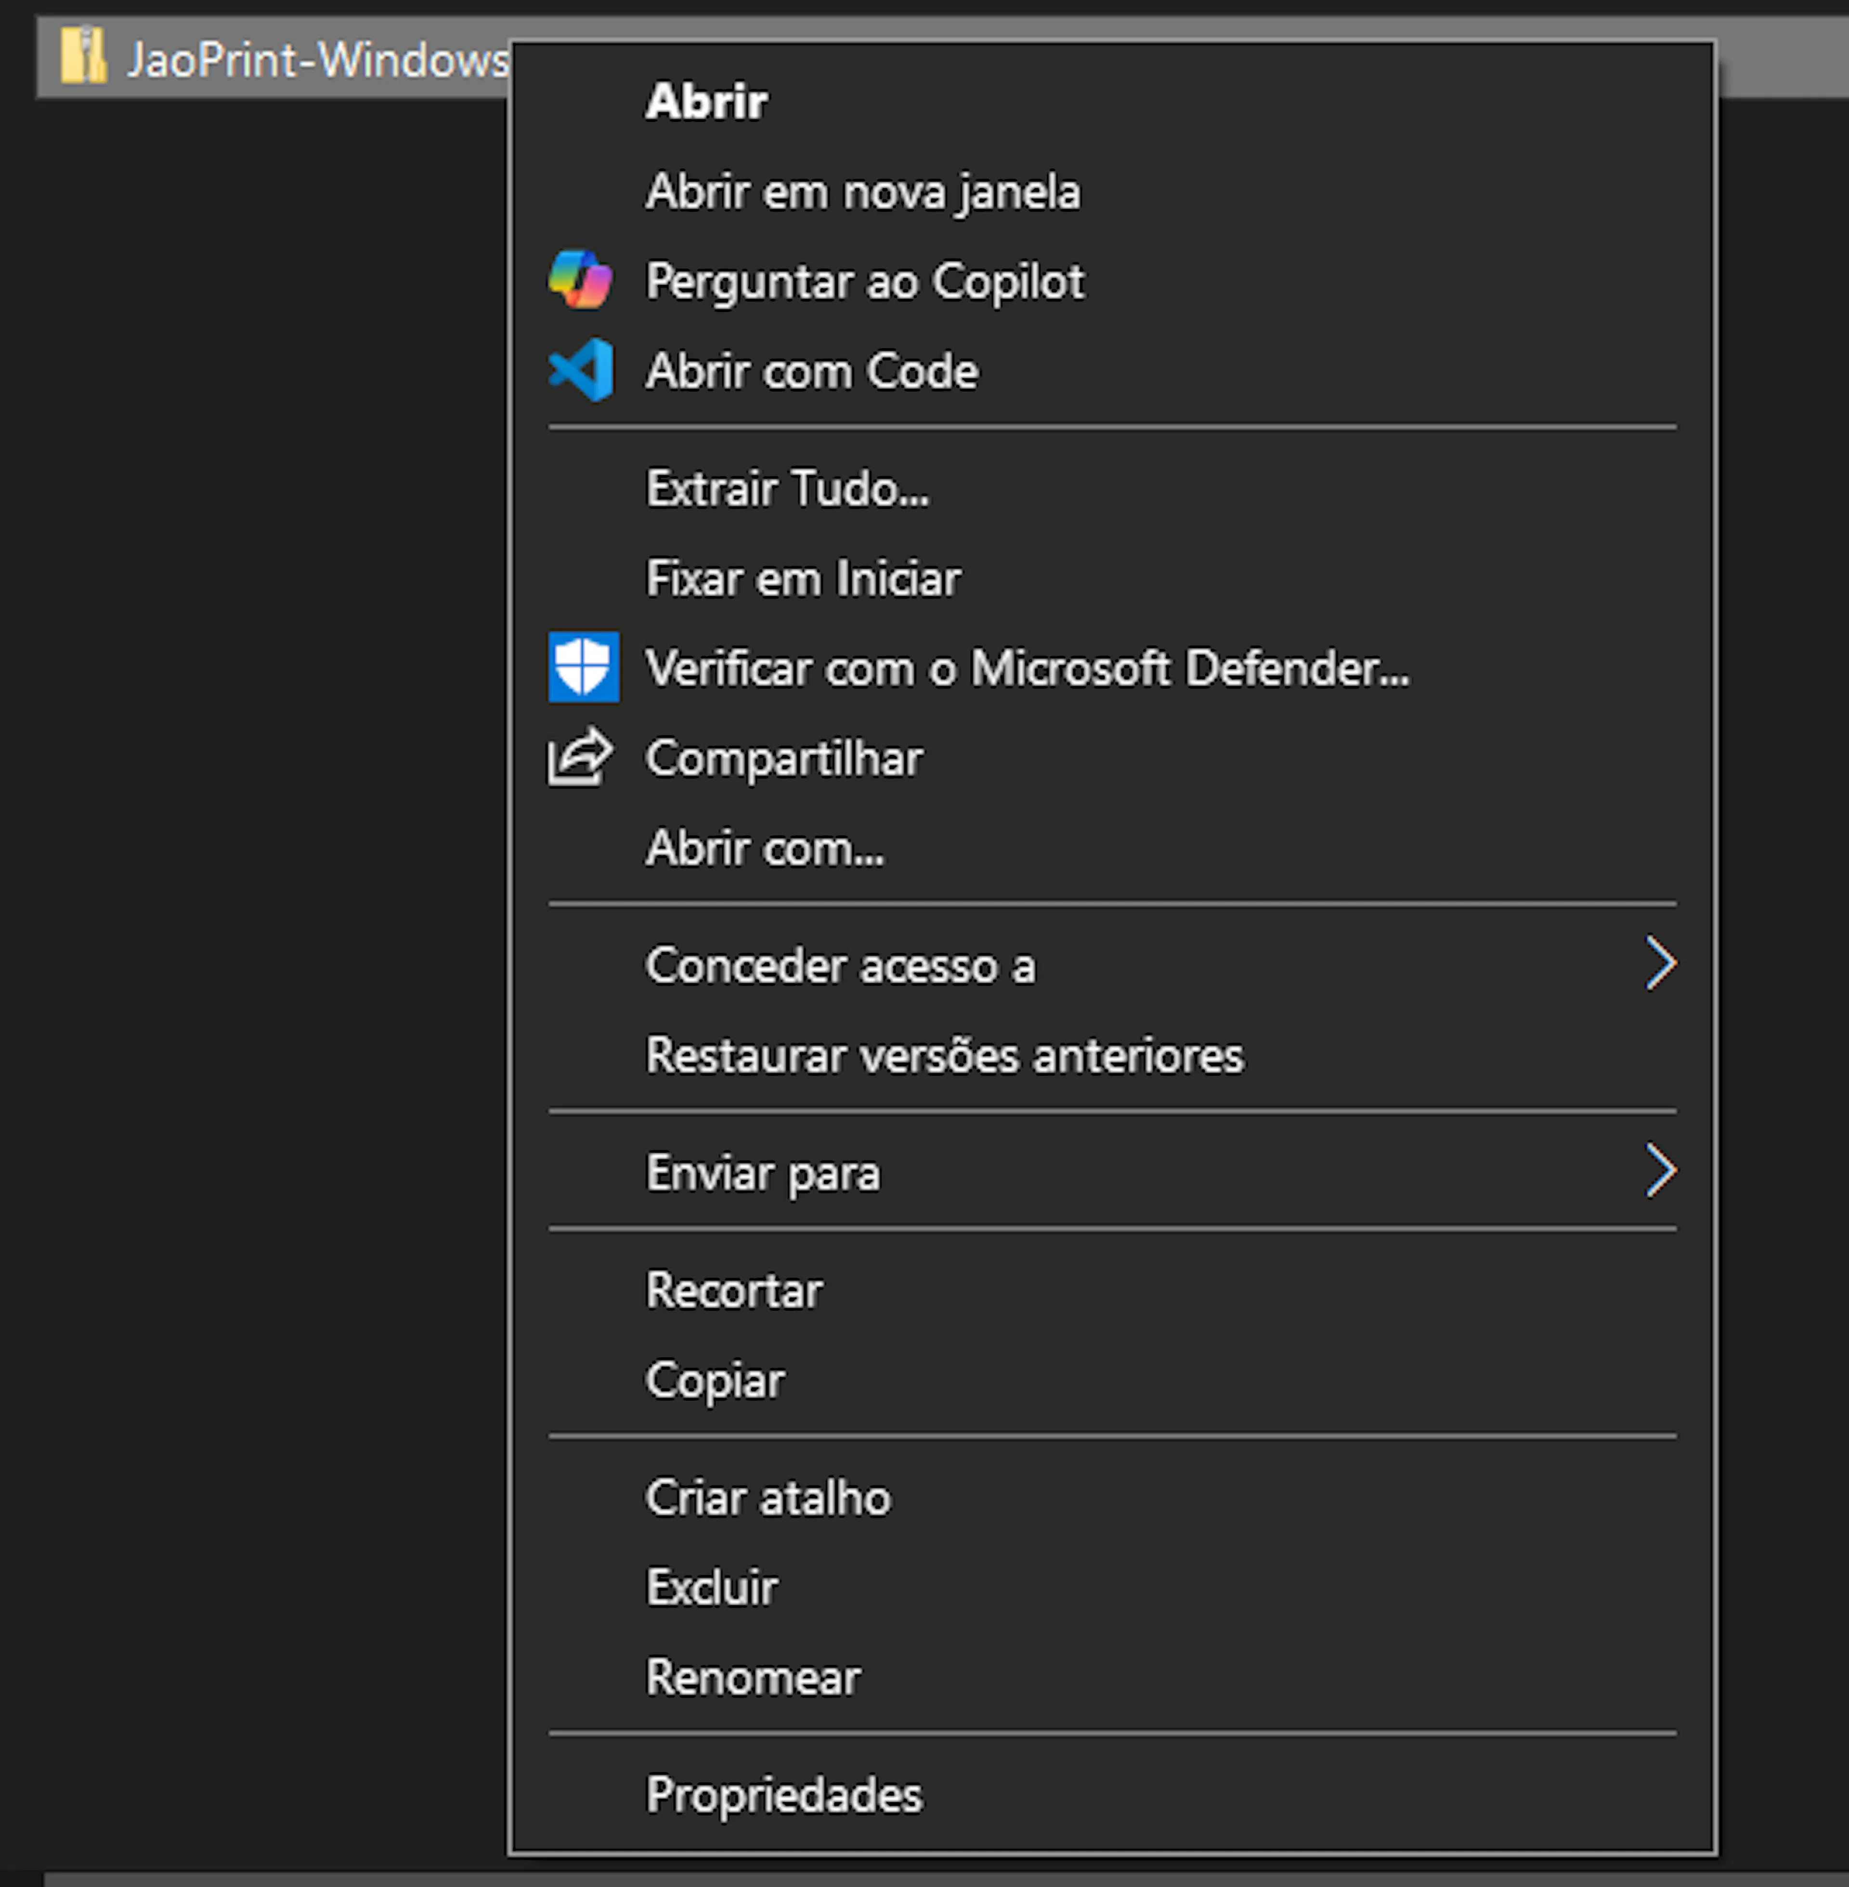Image resolution: width=1849 pixels, height=1887 pixels.
Task: Choose Extrair Tudo... option
Action: (1112, 488)
